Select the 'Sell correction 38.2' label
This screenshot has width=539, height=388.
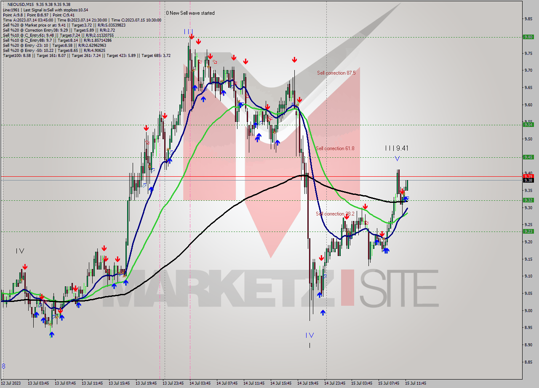coord(335,214)
